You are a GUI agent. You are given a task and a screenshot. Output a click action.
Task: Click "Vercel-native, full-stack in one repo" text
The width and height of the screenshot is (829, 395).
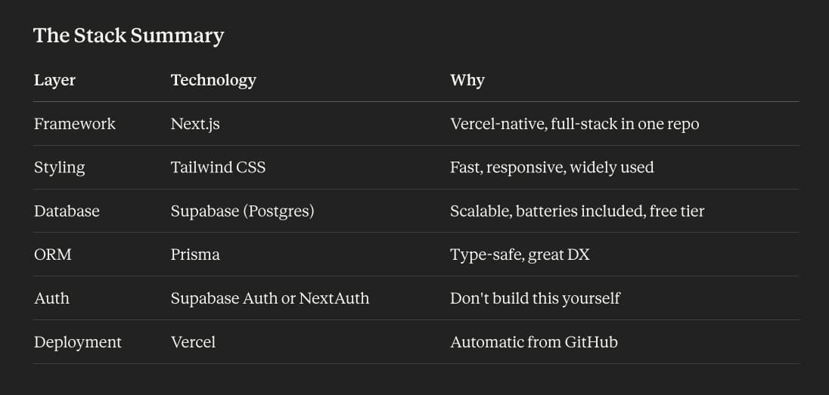[574, 124]
